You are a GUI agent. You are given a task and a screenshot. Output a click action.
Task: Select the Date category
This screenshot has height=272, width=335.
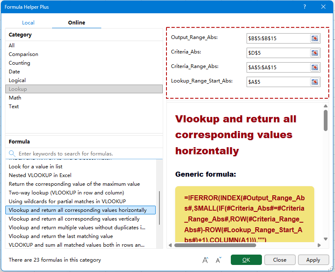click(x=84, y=72)
